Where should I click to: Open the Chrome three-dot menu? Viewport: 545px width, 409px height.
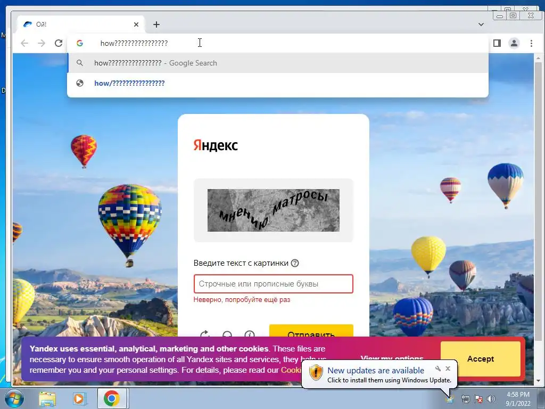tap(531, 43)
